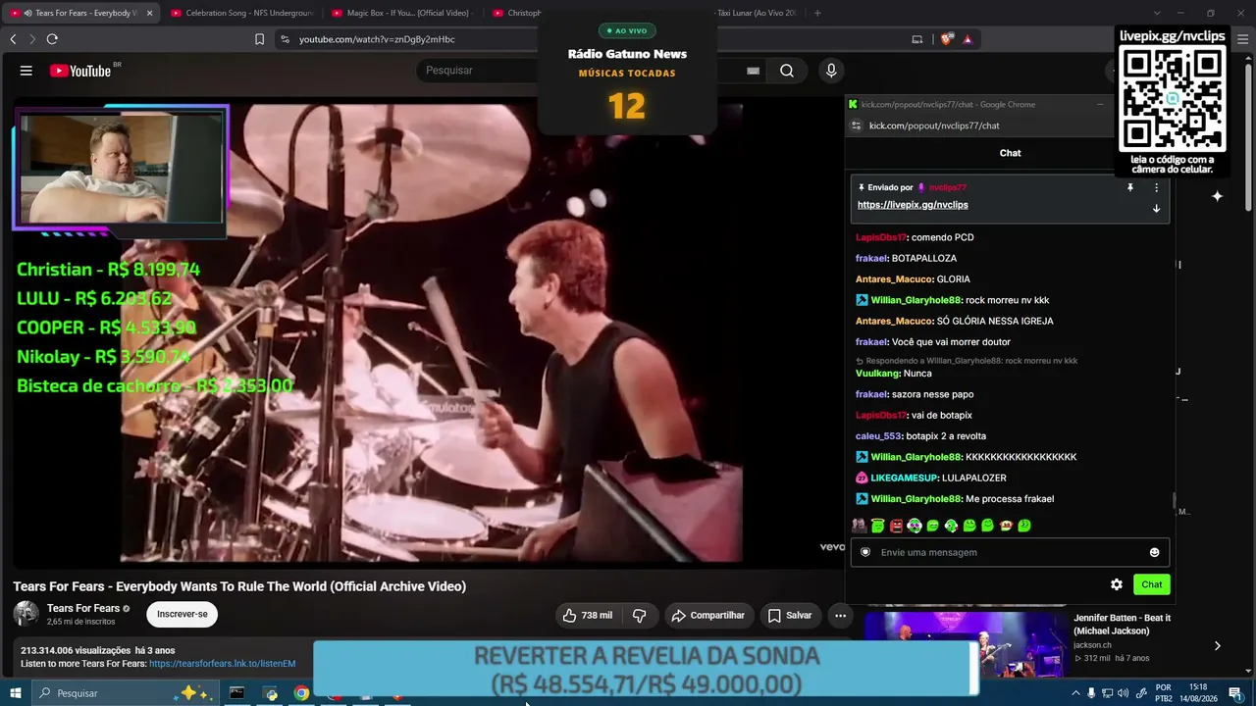Open the pinned livepix.gg/nvclips link in chat

coord(913,205)
